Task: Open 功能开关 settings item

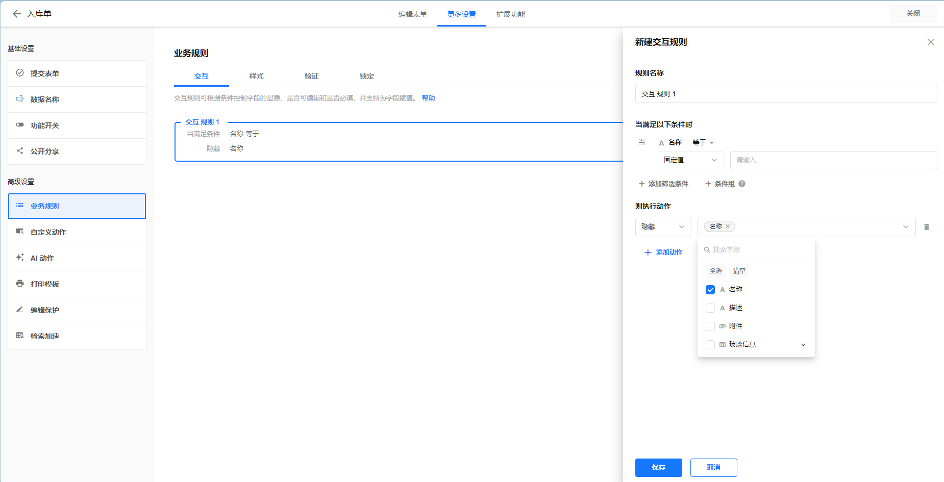Action: pyautogui.click(x=77, y=125)
